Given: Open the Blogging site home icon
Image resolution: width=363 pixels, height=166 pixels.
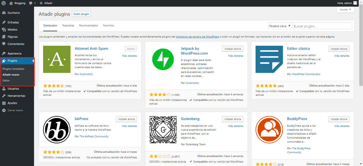Looking at the screenshot, I should tap(11, 3).
